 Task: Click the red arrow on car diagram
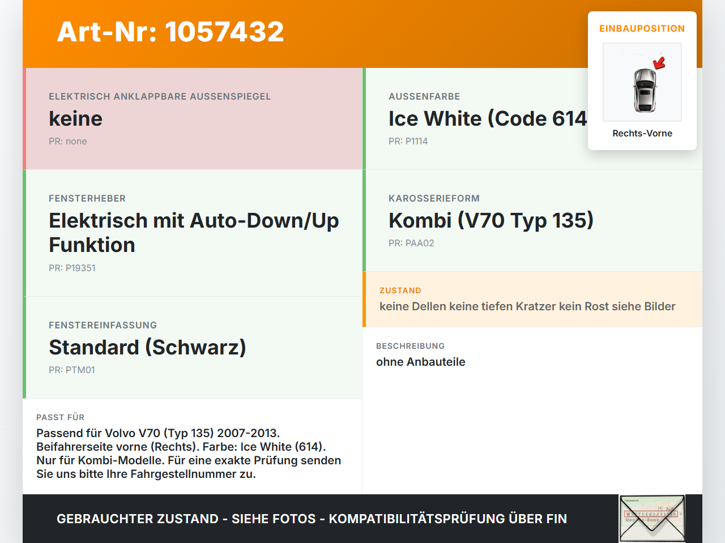pos(659,62)
